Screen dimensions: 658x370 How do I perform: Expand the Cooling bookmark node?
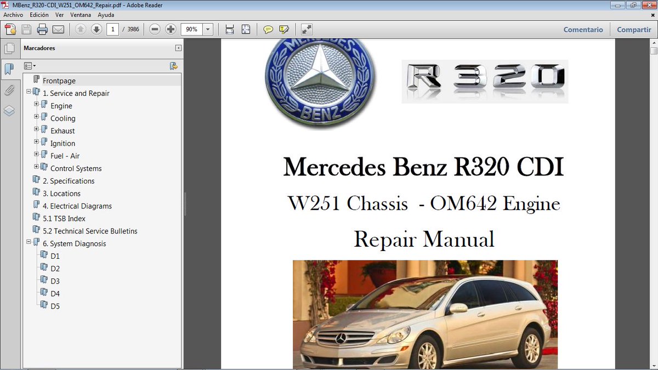click(x=36, y=116)
